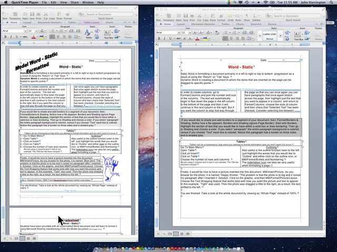The height and width of the screenshot is (252, 337).
Task: Click Open icon in GradeSheetBlueDevil window
Action: [x=25, y=14]
